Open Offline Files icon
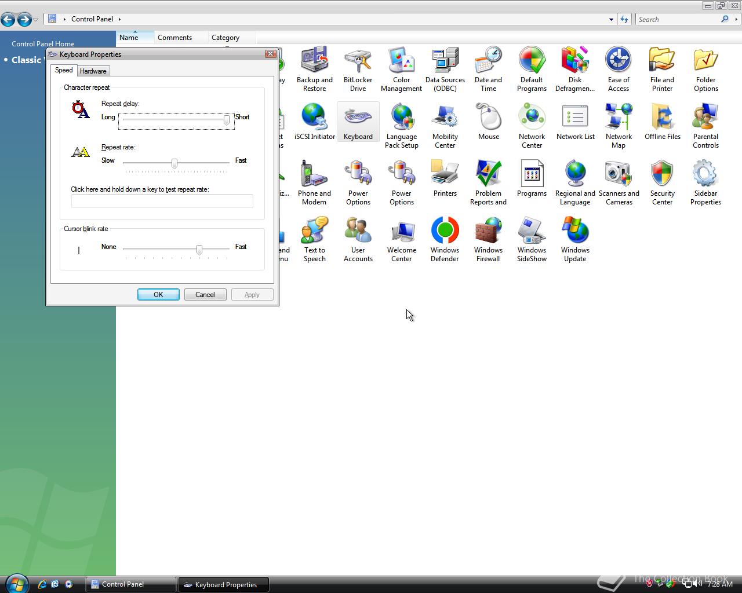 (x=662, y=122)
